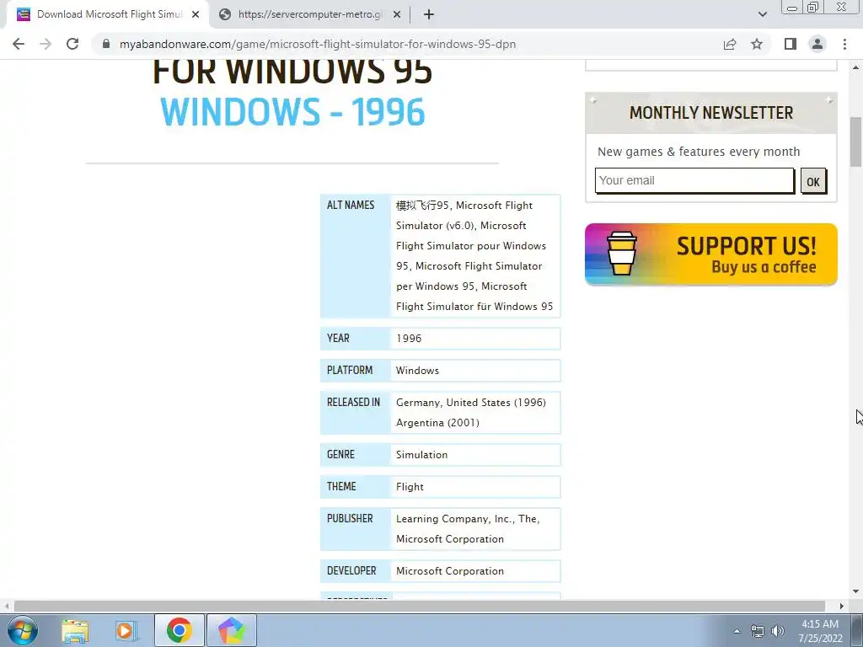Share this page via share icon

[x=730, y=44]
